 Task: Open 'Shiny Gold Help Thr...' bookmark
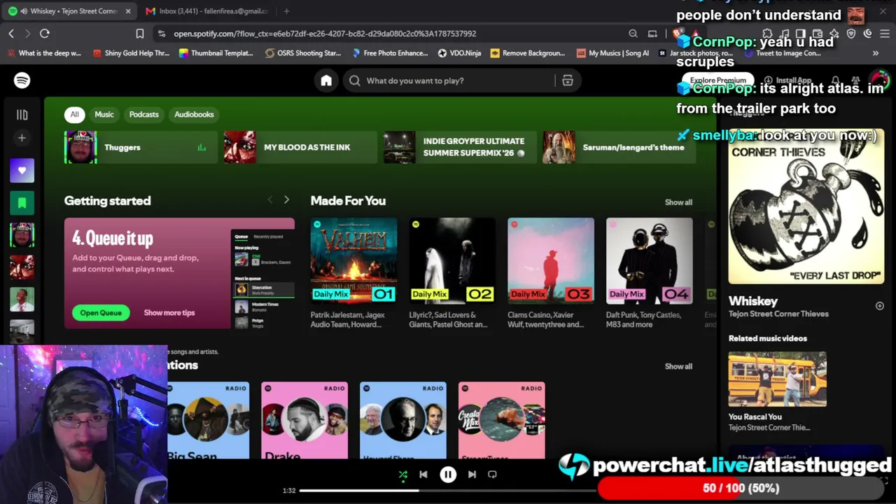click(x=131, y=53)
